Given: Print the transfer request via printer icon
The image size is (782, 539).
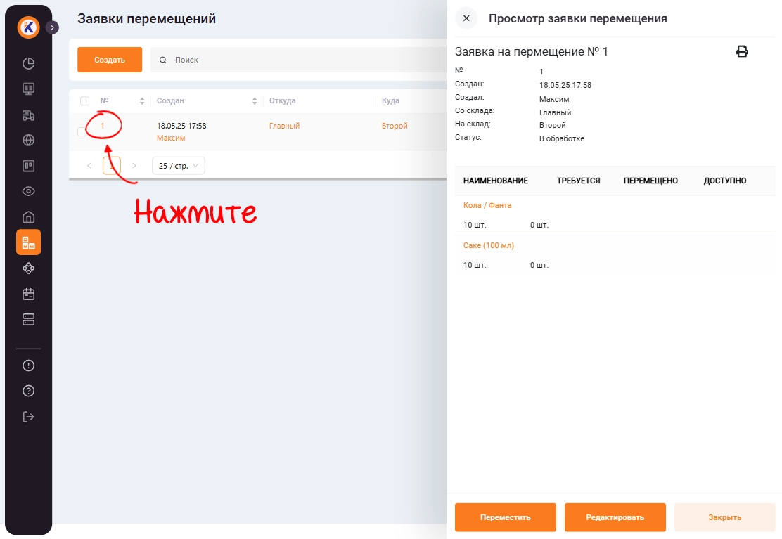Looking at the screenshot, I should tap(742, 51).
